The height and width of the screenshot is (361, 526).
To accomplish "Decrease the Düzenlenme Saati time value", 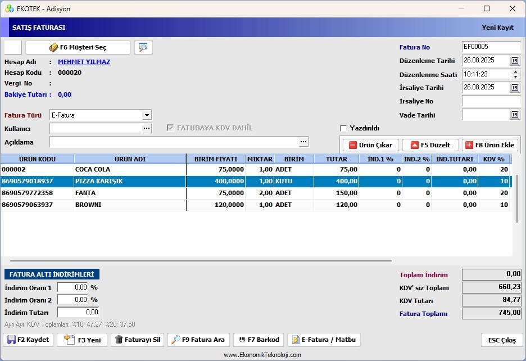I will click(x=515, y=76).
